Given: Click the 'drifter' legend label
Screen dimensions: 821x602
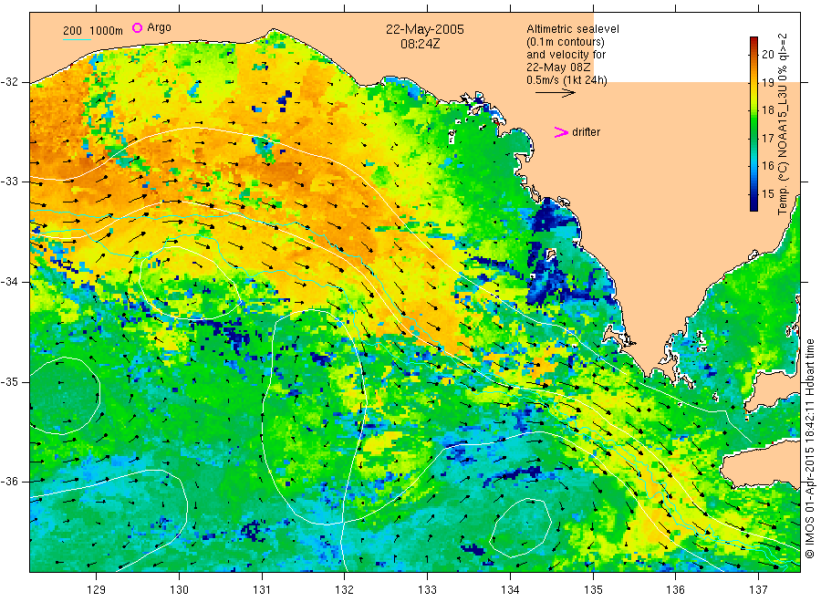Looking at the screenshot, I should (586, 132).
